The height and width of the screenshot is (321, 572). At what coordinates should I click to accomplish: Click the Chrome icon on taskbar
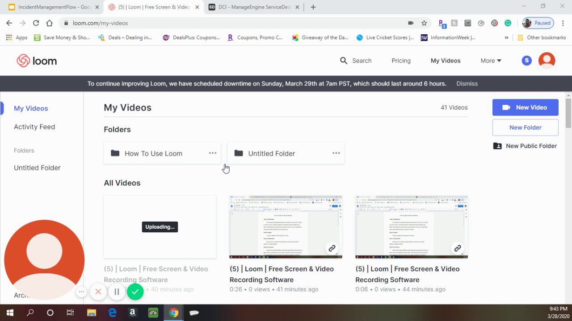point(173,313)
